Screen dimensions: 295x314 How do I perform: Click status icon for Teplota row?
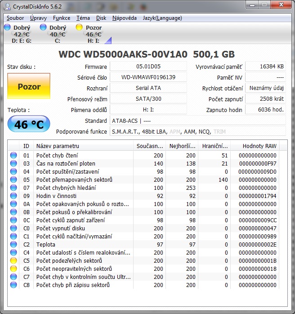(x=13, y=244)
